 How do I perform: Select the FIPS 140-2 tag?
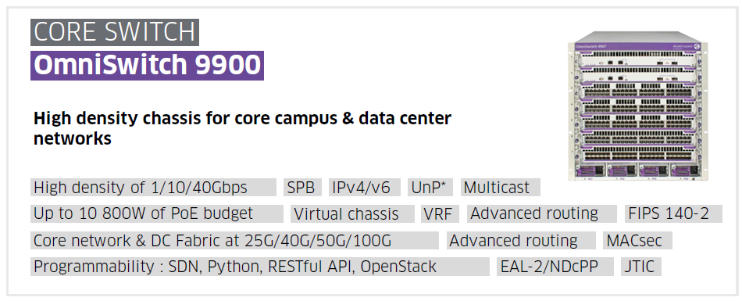[673, 213]
